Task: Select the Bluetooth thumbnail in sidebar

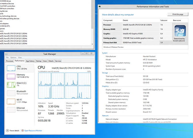Action: pyautogui.click(x=11, y=93)
